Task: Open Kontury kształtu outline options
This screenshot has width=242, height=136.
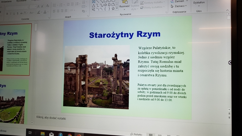Action: [x=153, y=2]
